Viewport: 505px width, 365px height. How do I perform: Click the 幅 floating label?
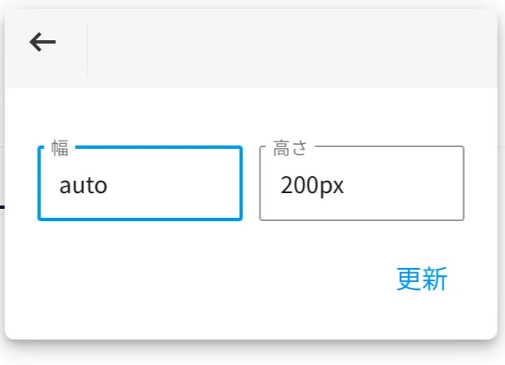(60, 148)
